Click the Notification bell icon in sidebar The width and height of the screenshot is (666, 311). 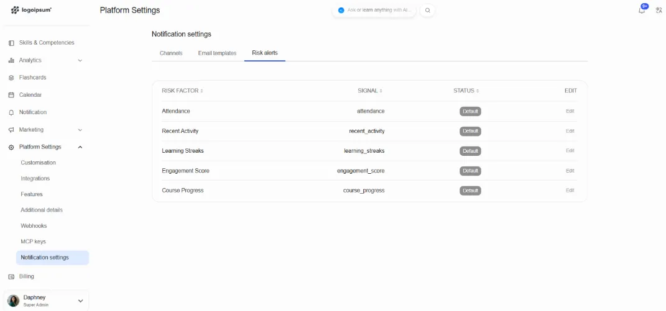tap(11, 112)
